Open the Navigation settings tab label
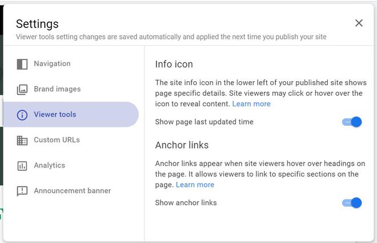 tap(52, 63)
